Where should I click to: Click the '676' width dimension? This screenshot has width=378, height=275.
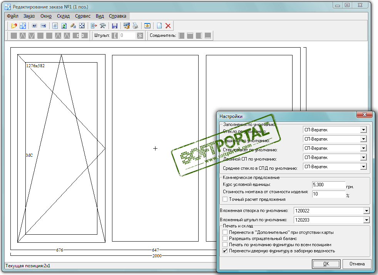pyautogui.click(x=60, y=250)
